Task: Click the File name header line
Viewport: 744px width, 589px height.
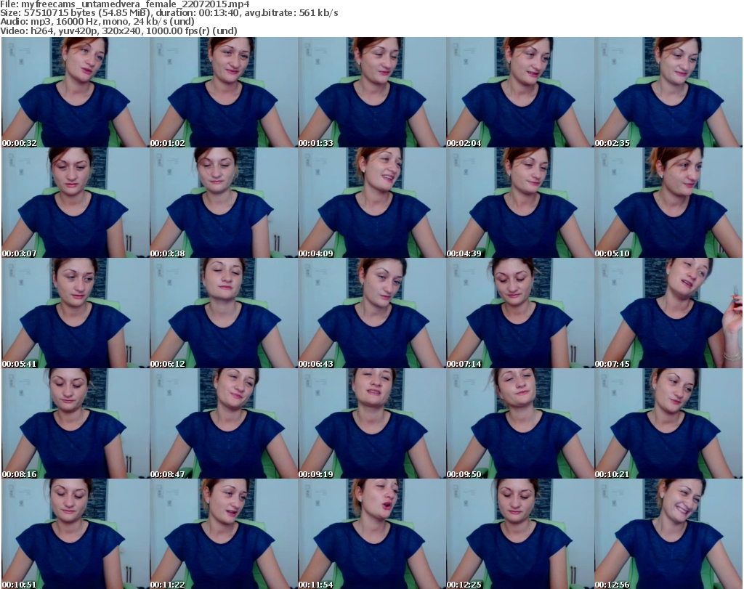Action: 125,4
